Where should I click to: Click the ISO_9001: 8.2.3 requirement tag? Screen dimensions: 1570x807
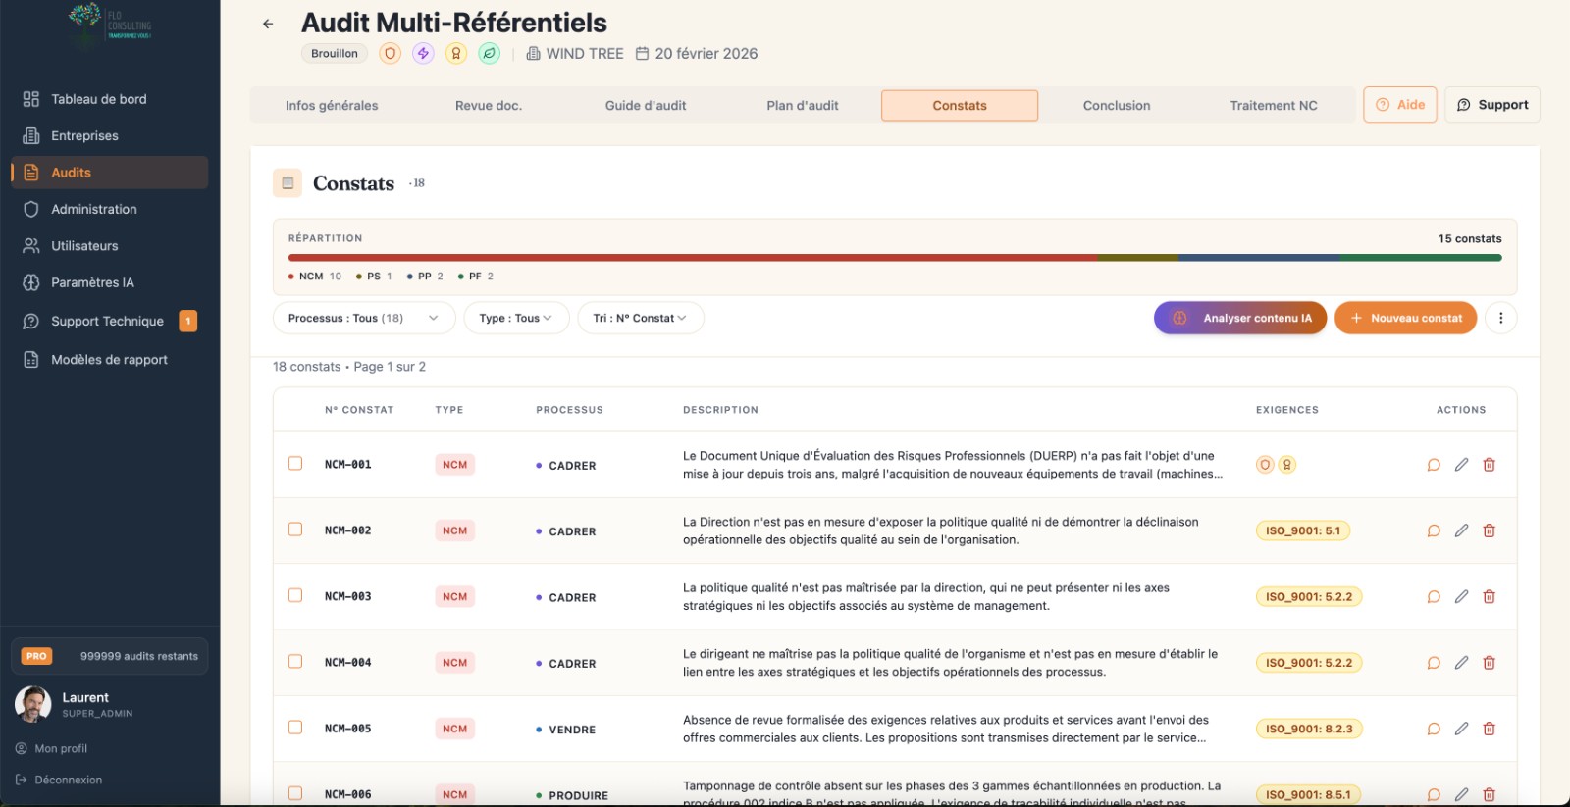1309,729
